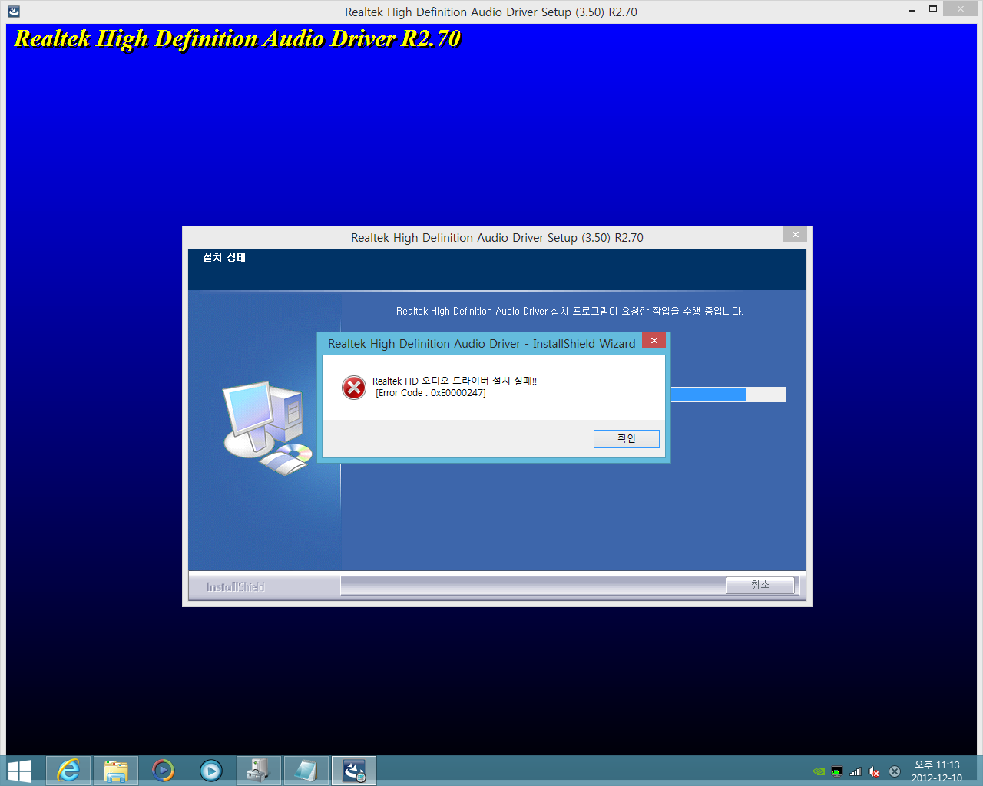The height and width of the screenshot is (786, 983).
Task: Click the InstallShield Wizard dialog title bar
Action: tap(482, 343)
